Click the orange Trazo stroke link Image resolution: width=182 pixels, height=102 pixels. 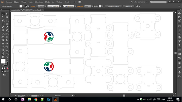33,6
